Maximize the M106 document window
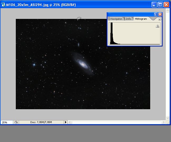This screenshot has height=142, width=171. coord(160,5)
